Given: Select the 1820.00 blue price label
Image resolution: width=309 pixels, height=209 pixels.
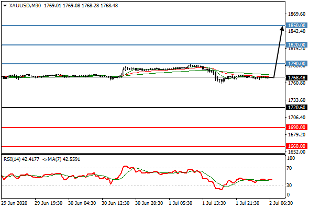Looking at the screenshot, I should [x=296, y=44].
